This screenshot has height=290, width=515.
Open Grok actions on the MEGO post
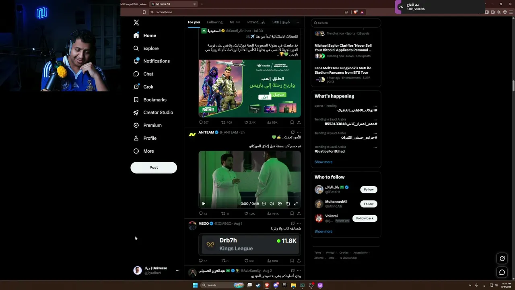[293, 224]
